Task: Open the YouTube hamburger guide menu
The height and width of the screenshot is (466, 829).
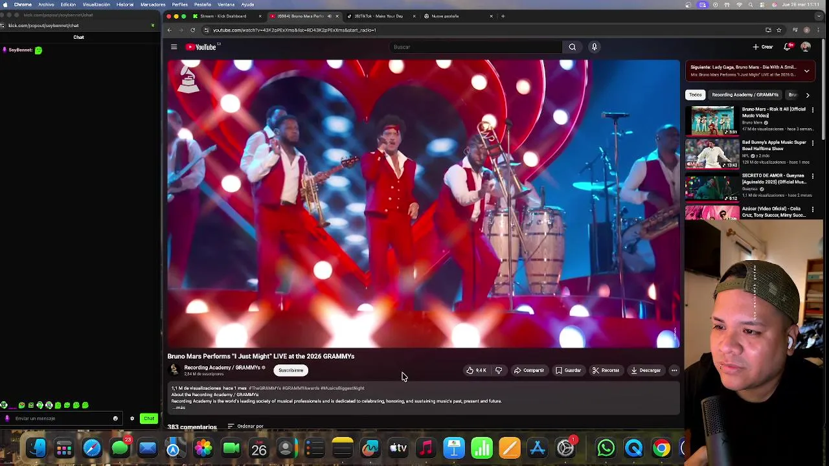Action: point(174,47)
